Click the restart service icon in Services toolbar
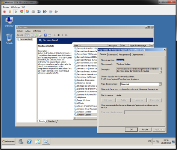Viewport: 177px width, 150px height. 67,35
